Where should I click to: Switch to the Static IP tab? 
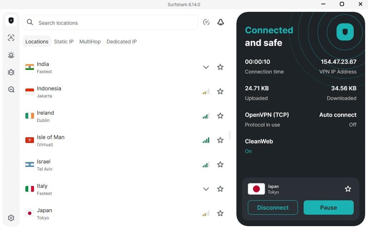click(64, 42)
